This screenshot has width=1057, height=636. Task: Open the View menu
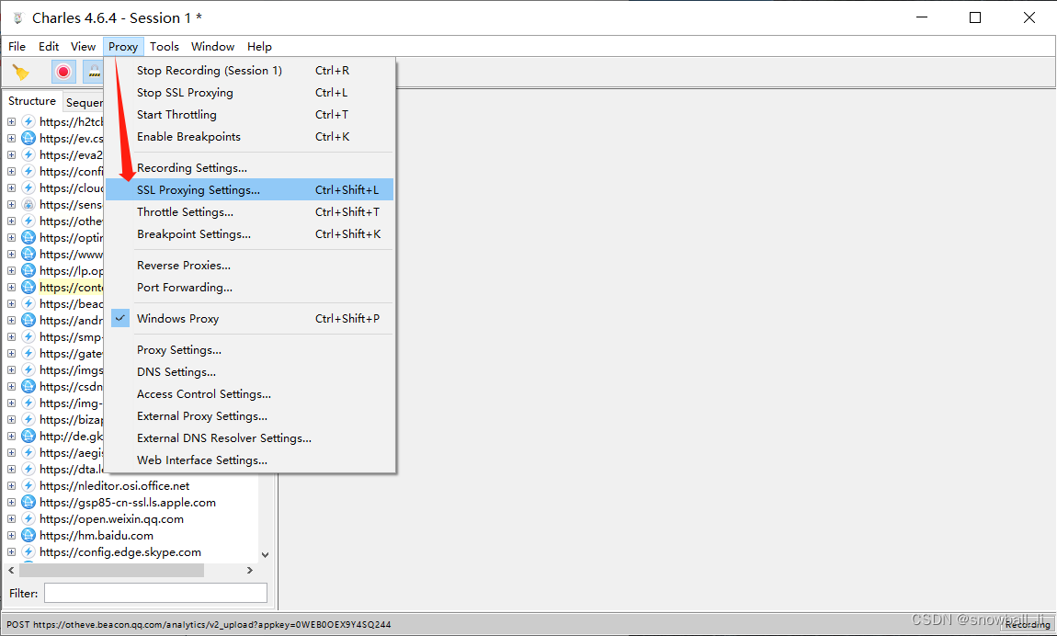point(83,47)
